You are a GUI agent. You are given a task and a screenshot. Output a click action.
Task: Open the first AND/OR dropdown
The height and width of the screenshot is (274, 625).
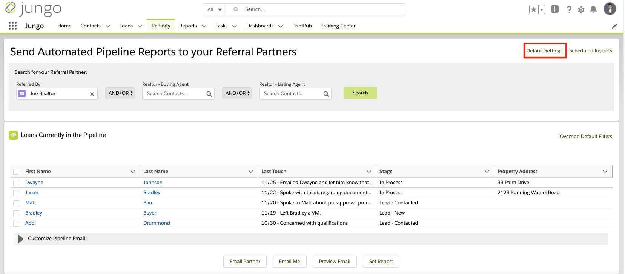coord(120,93)
